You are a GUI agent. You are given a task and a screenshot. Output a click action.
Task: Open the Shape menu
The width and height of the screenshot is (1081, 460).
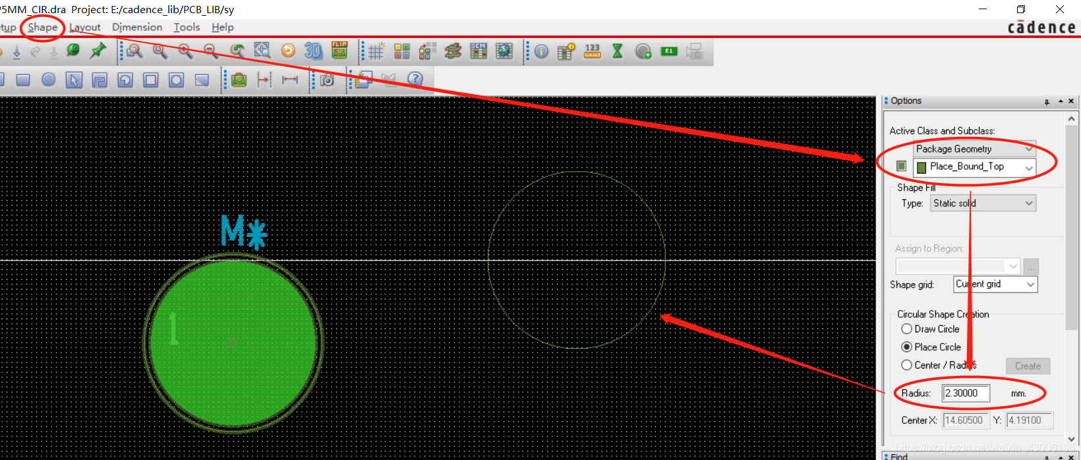coord(42,27)
